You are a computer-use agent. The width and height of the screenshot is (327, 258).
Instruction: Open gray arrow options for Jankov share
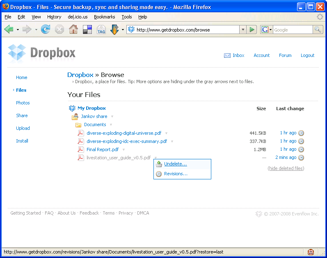click(x=112, y=116)
